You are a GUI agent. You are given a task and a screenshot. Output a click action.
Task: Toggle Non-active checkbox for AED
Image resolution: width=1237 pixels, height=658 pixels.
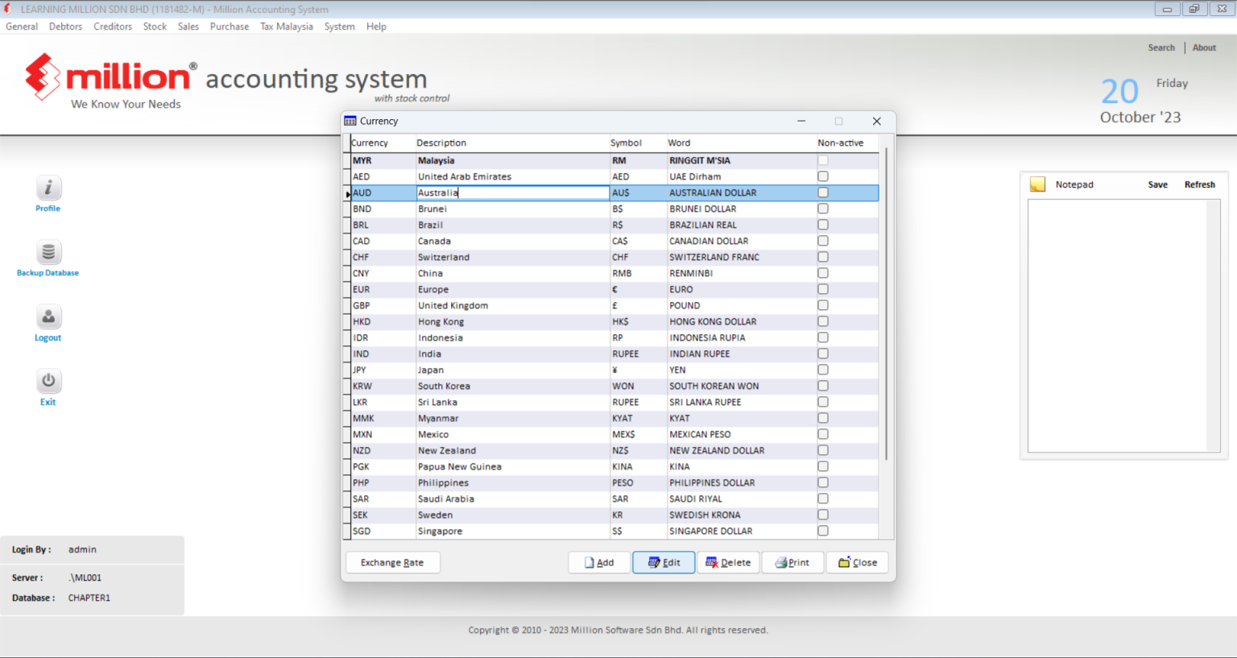[822, 176]
